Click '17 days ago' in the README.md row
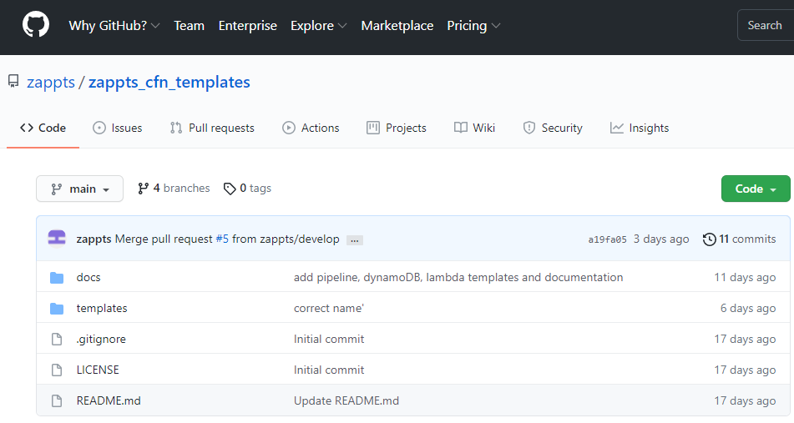 pyautogui.click(x=745, y=400)
